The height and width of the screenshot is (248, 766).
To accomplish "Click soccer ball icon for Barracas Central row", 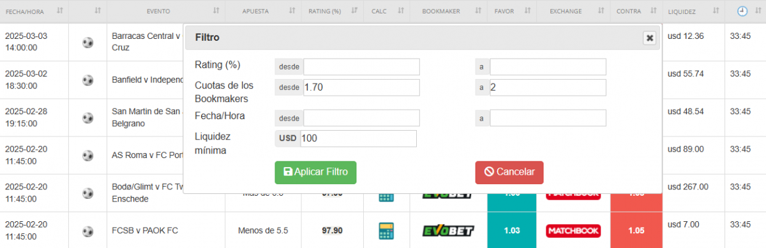I will pyautogui.click(x=88, y=43).
